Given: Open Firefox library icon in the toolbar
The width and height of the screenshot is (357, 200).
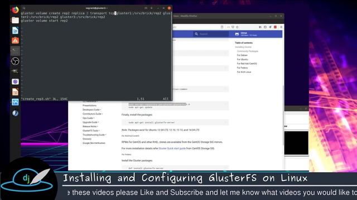Looking at the screenshot, I should pos(260,27).
